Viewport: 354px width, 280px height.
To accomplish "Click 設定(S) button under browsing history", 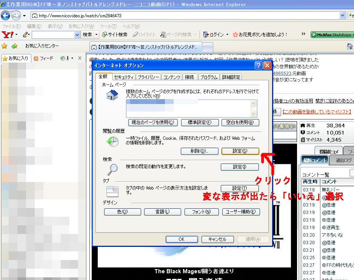I will 240,151.
